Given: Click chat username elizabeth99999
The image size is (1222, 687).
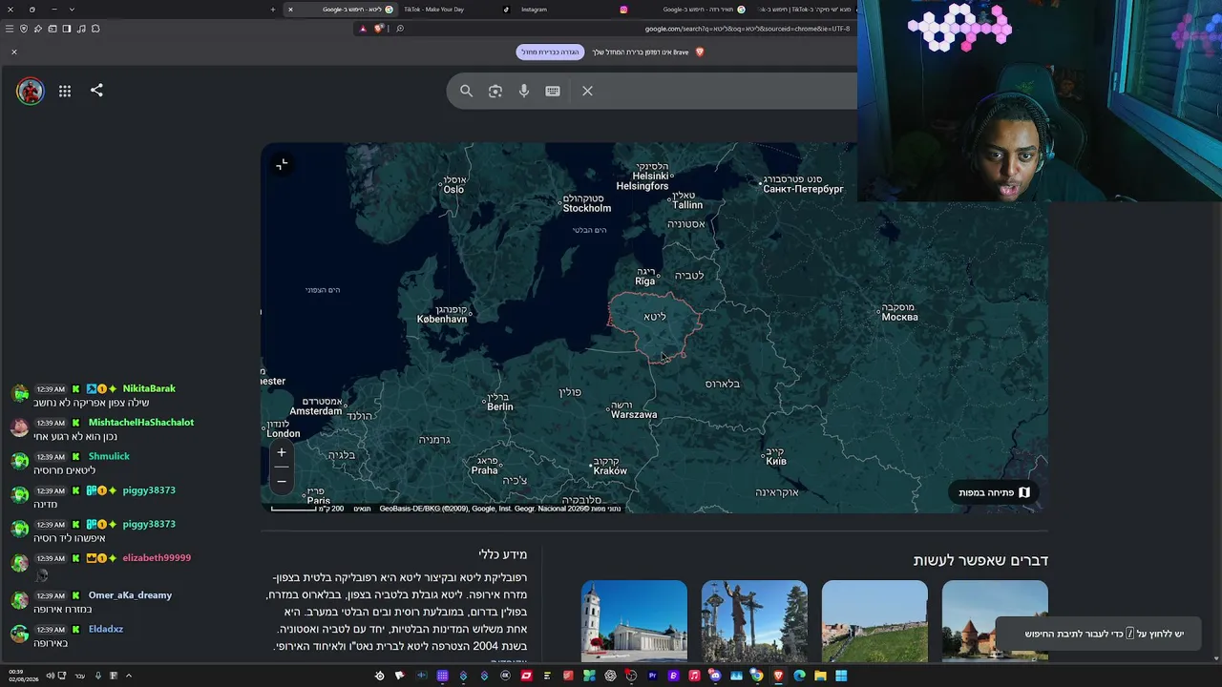Looking at the screenshot, I should [157, 558].
